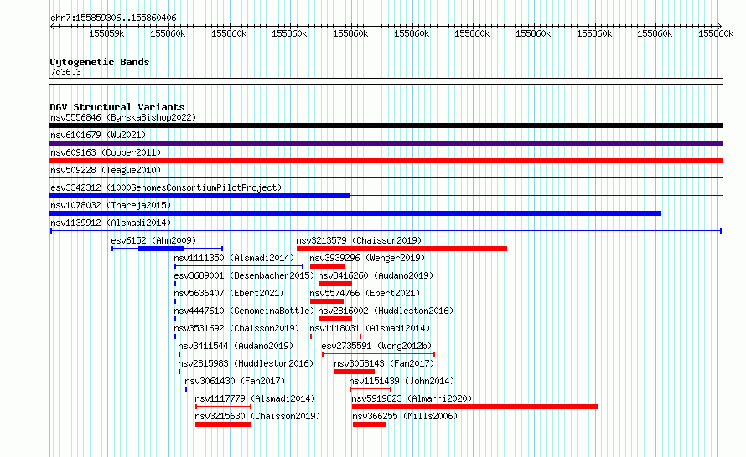
Task: Click the nsv5574766 (Ebert2021) label
Action: pyautogui.click(x=365, y=293)
